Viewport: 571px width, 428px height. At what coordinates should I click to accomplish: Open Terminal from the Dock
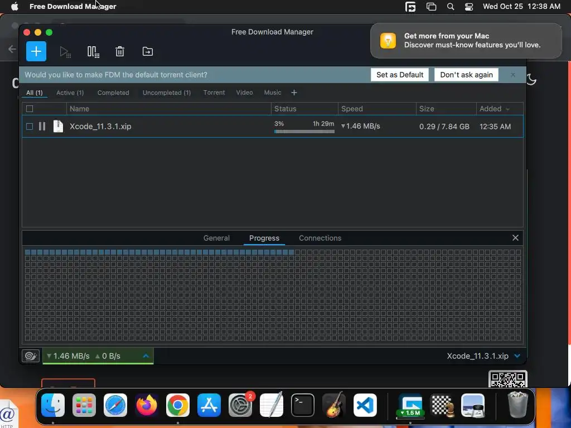click(x=303, y=405)
